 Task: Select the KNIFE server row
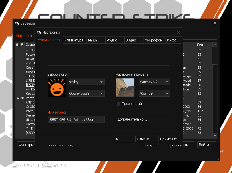30,102
